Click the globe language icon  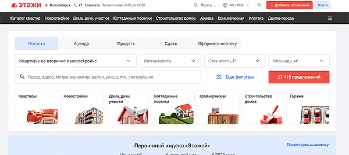(225, 5)
